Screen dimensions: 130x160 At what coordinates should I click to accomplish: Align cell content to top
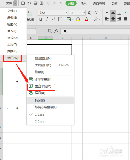coord(107,13)
